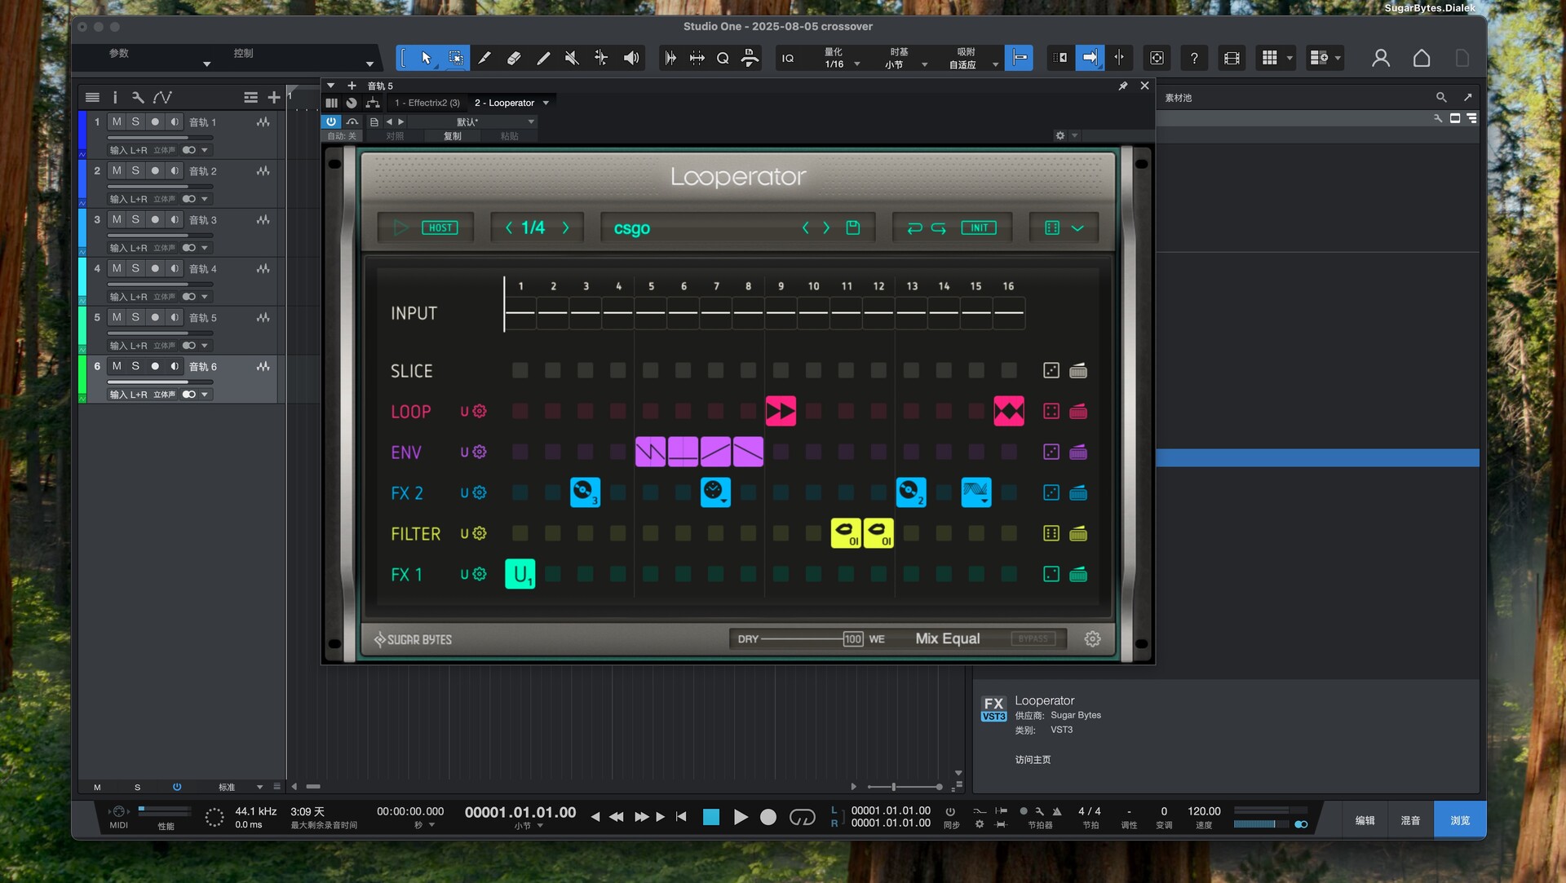Search the browser pool with magnifier
The image size is (1566, 883).
pos(1441,97)
